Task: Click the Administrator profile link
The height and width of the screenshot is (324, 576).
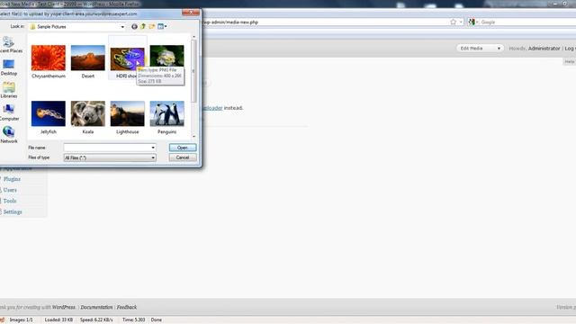Action: pos(544,49)
